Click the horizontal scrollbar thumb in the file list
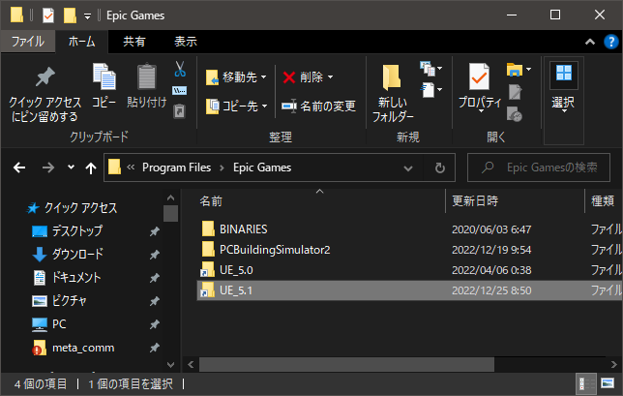This screenshot has height=396, width=623. point(346,364)
